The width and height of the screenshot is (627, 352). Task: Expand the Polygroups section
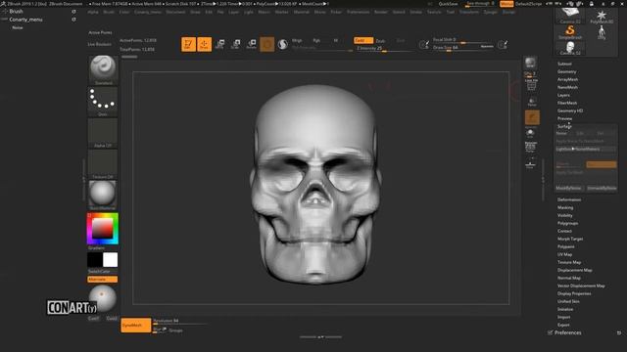pyautogui.click(x=568, y=223)
